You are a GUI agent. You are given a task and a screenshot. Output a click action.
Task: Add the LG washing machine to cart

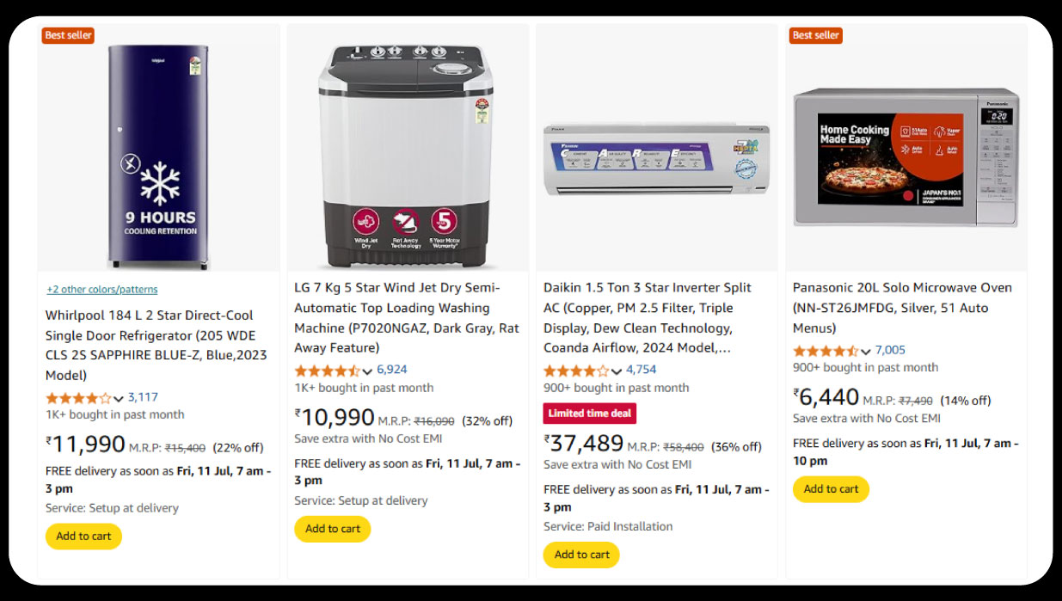333,529
